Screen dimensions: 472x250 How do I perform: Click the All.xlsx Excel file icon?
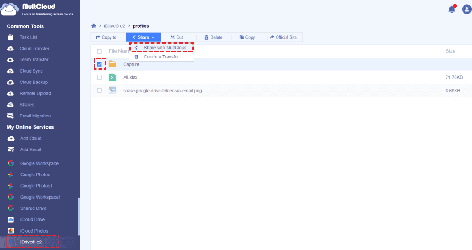pyautogui.click(x=112, y=77)
